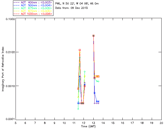Screen dimensions: 166x133
Task: Click the rightmost green diamond marker near 13.5 GMT
Action: [99, 81]
